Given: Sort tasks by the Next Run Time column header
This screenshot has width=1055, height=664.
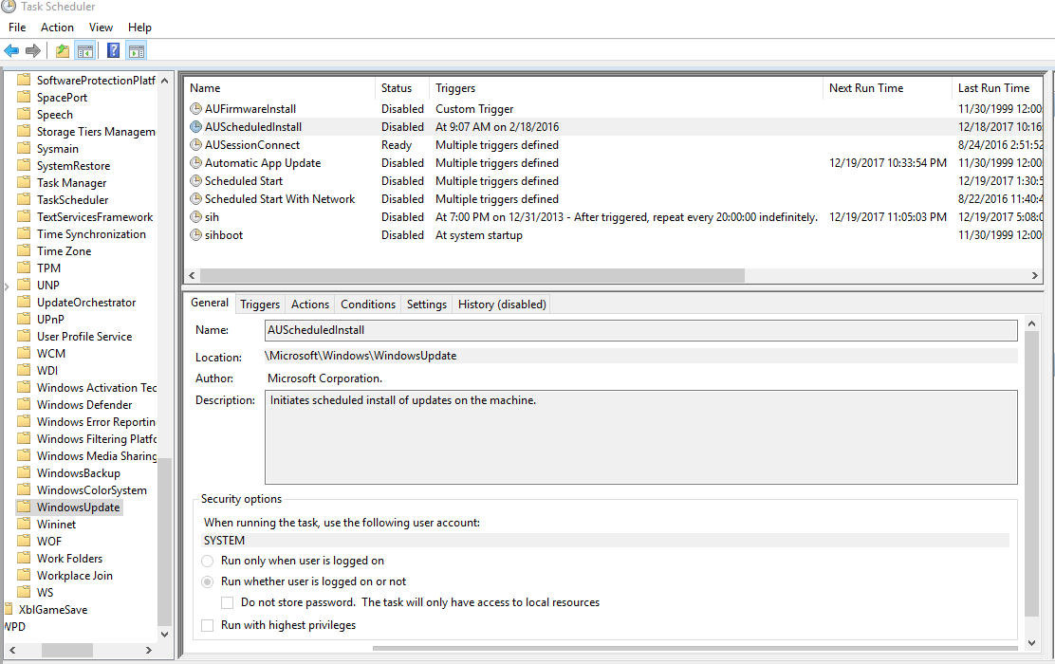Looking at the screenshot, I should click(865, 88).
